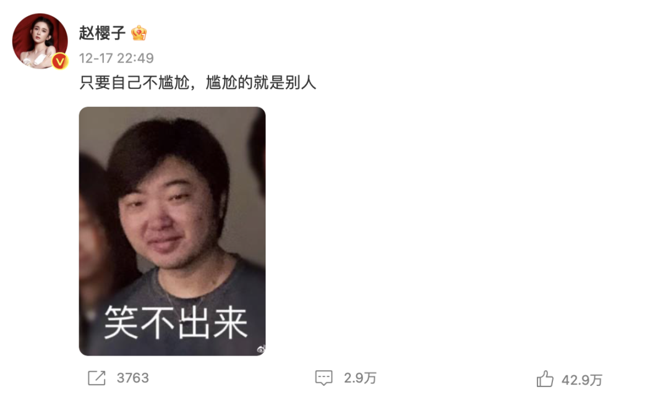The image size is (668, 397).
Task: Click the 笑不出来 caption on the meme
Action: point(176,322)
